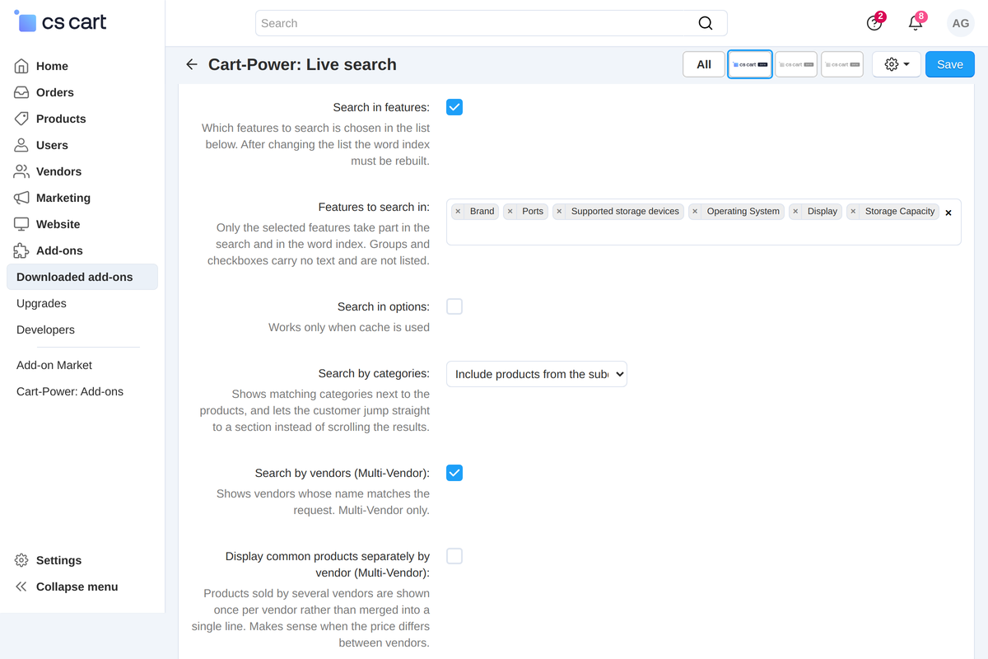The height and width of the screenshot is (659, 988).
Task: Go to Products menu label
Action: point(61,119)
